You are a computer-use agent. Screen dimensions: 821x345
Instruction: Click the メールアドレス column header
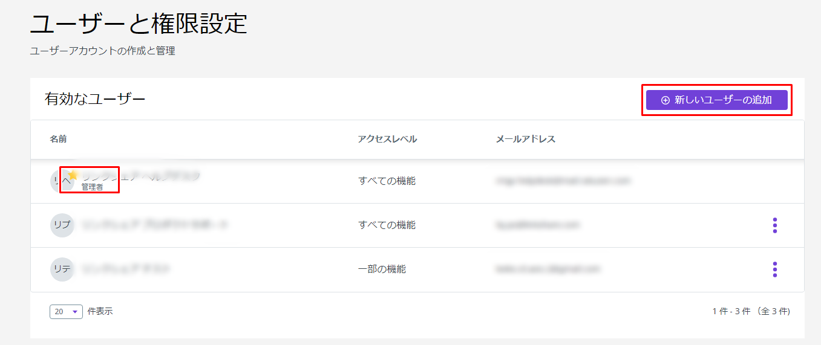(x=525, y=140)
